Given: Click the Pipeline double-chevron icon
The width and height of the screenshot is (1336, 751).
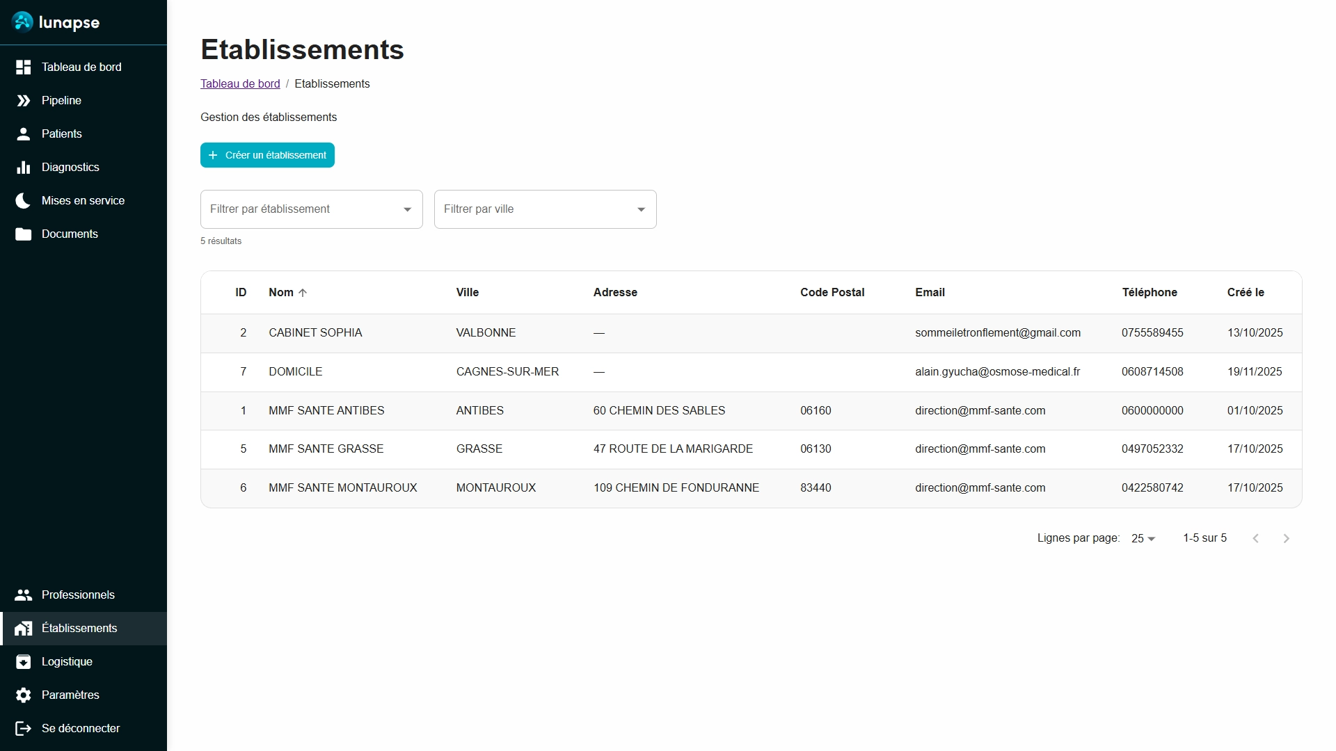Looking at the screenshot, I should [x=24, y=101].
